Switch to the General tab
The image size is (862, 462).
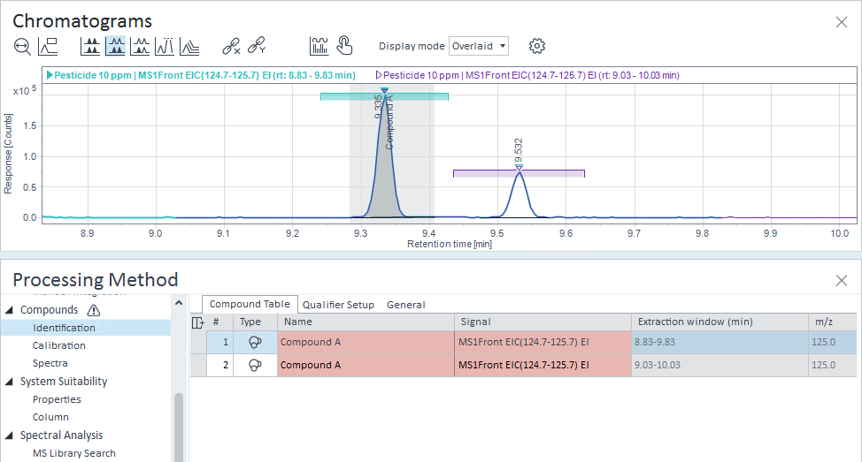[x=405, y=305]
